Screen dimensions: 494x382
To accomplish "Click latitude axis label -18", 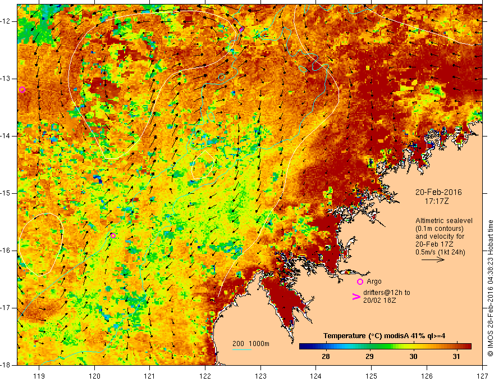I will point(5,365).
